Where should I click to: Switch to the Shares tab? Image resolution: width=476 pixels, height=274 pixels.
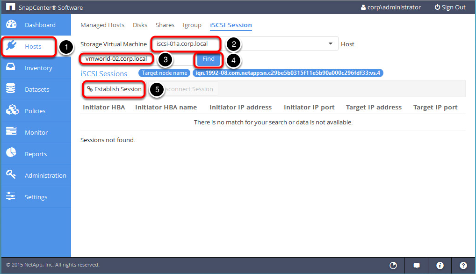[x=165, y=25]
